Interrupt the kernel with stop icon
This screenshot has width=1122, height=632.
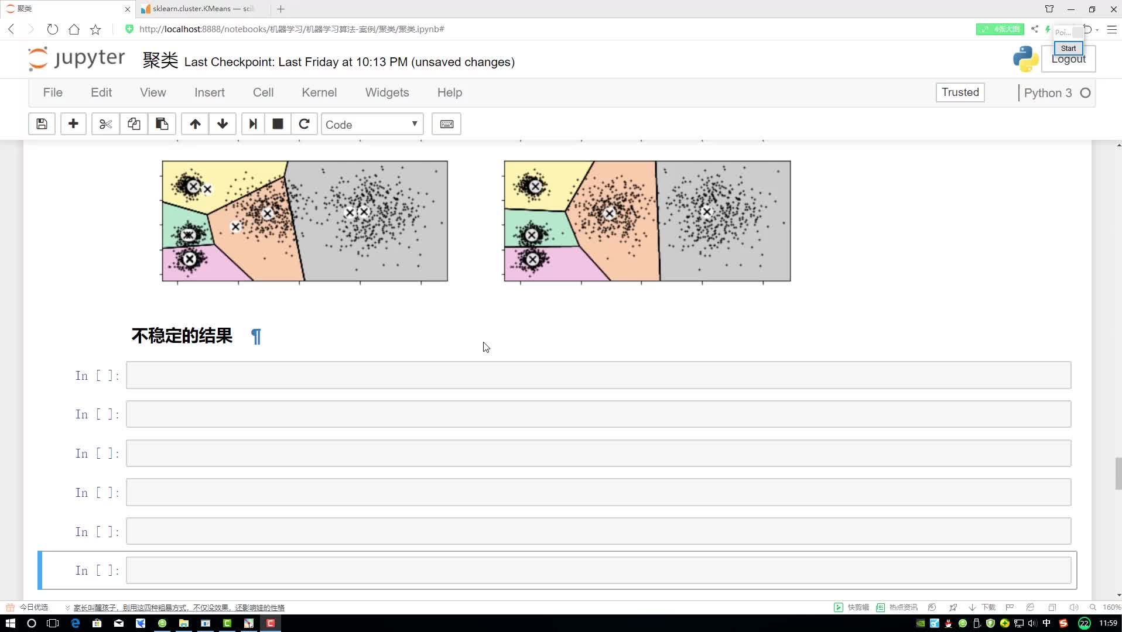coord(278,124)
